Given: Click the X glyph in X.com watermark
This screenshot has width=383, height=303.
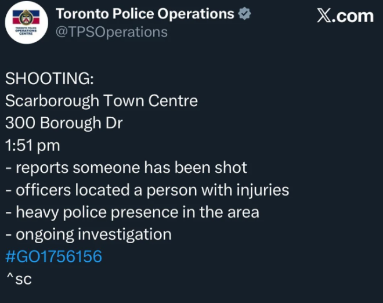Looking at the screenshot, I should [x=324, y=16].
